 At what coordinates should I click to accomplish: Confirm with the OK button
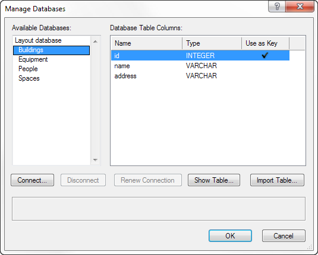point(230,235)
